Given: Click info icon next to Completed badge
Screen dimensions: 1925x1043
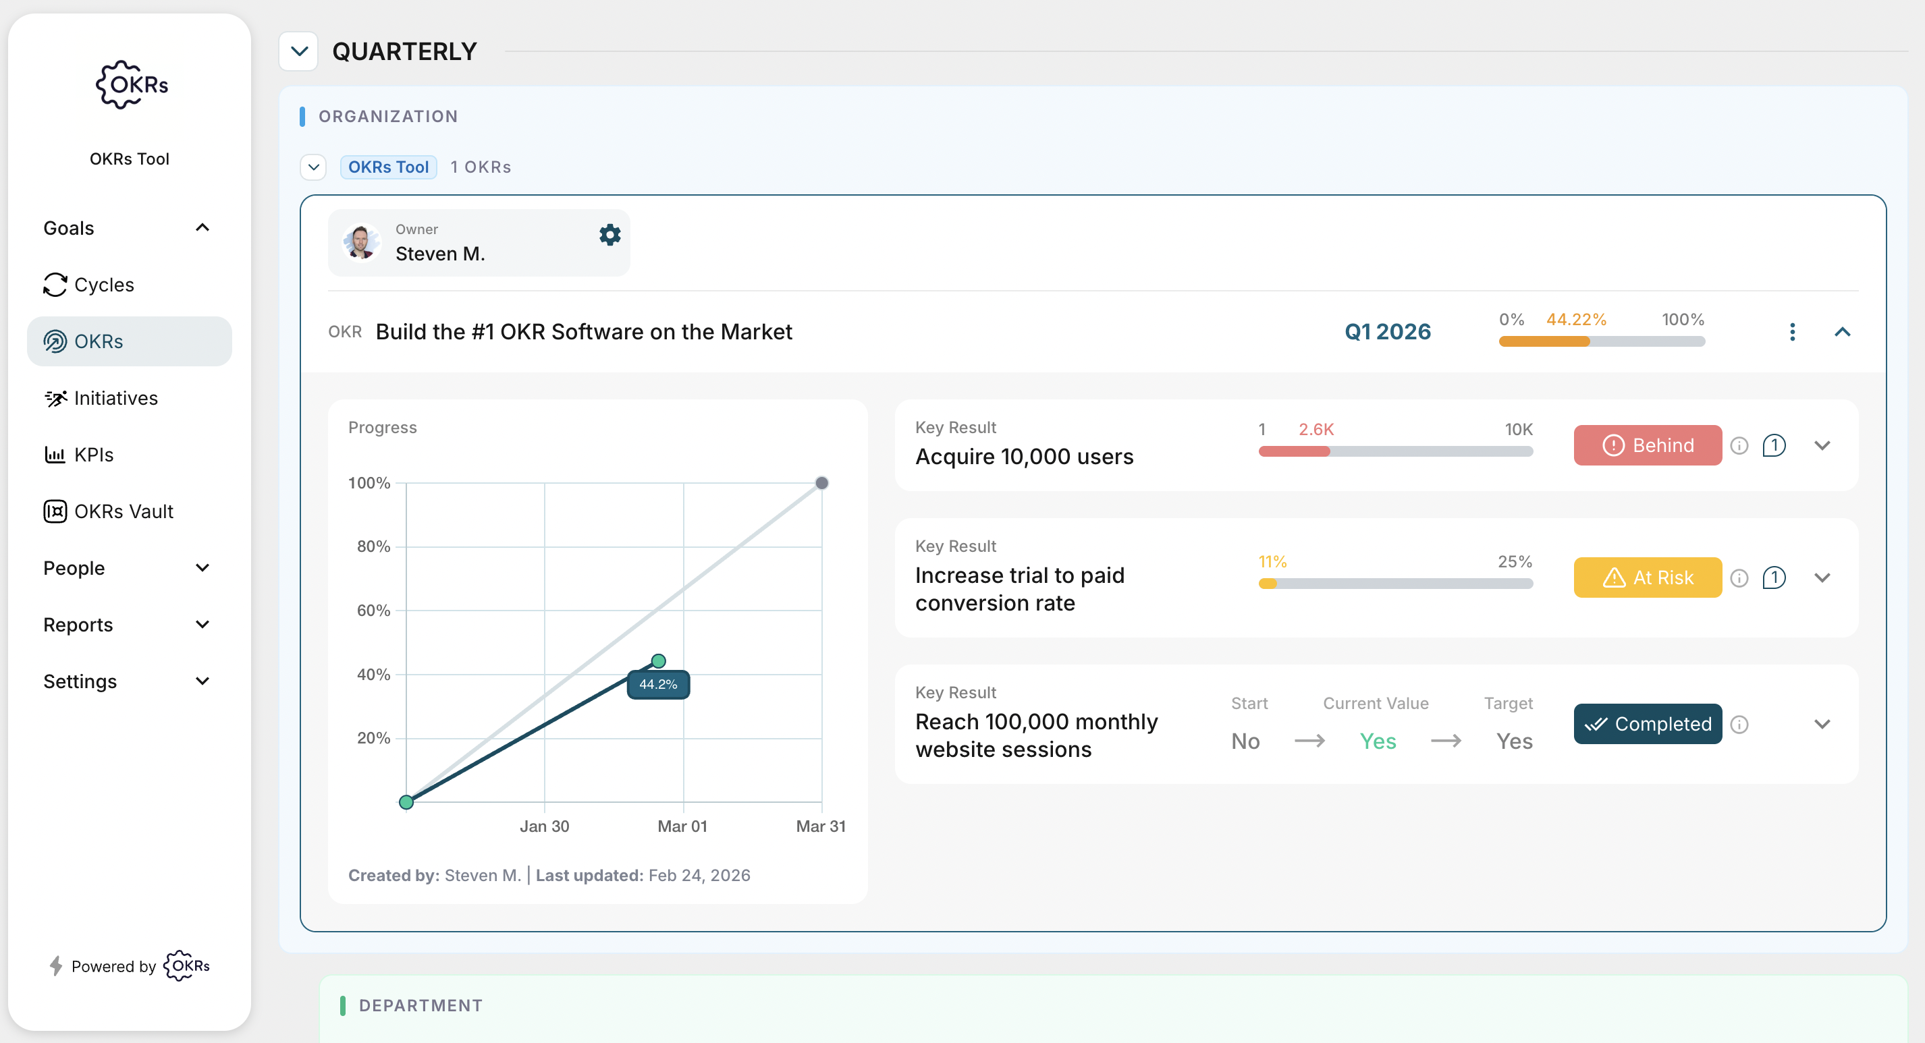Looking at the screenshot, I should [x=1739, y=724].
